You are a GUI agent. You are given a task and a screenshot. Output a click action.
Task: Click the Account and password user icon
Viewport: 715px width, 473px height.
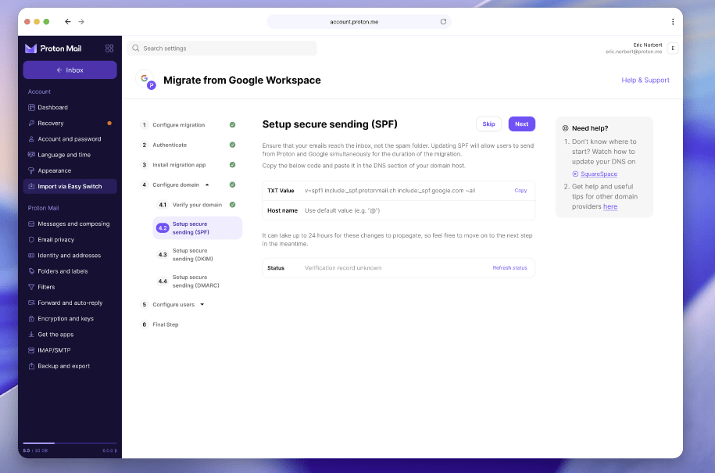point(31,139)
